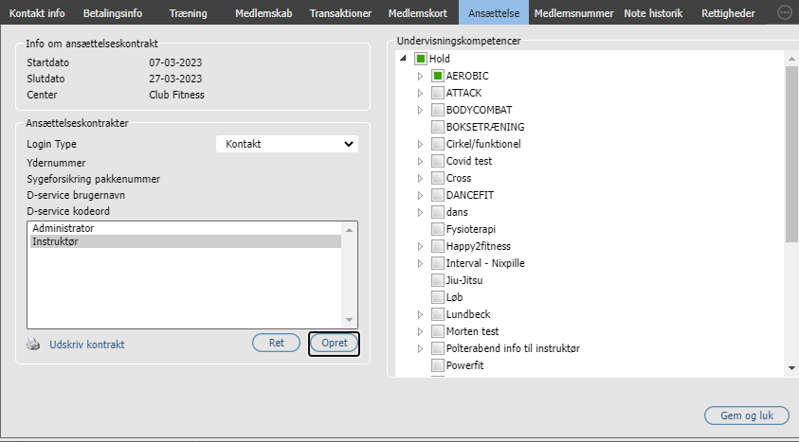This screenshot has height=442, width=799.
Task: Expand the ATTACK node arrow
Action: click(420, 93)
